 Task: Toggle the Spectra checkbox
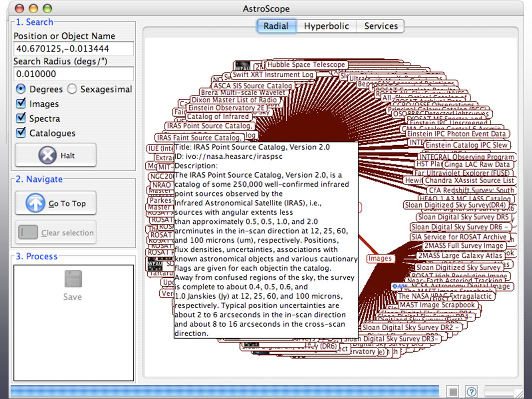coord(21,118)
